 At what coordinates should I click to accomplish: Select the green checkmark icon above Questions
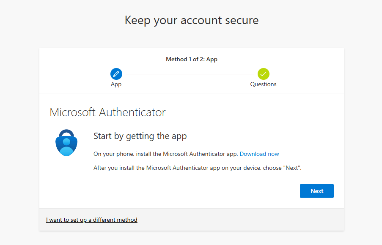[x=263, y=73]
